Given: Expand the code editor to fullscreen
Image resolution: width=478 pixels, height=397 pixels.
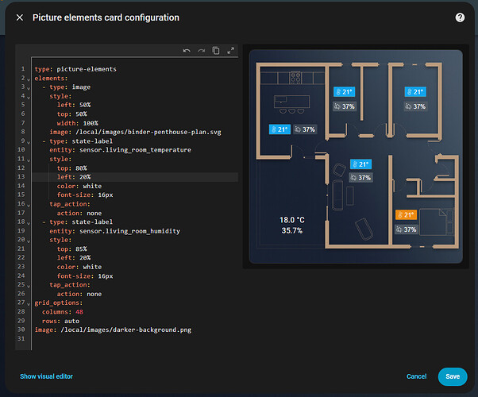Looking at the screenshot, I should pyautogui.click(x=230, y=51).
